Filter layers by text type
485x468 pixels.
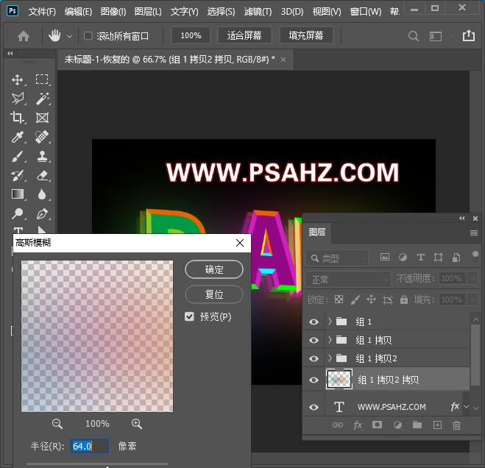420,257
